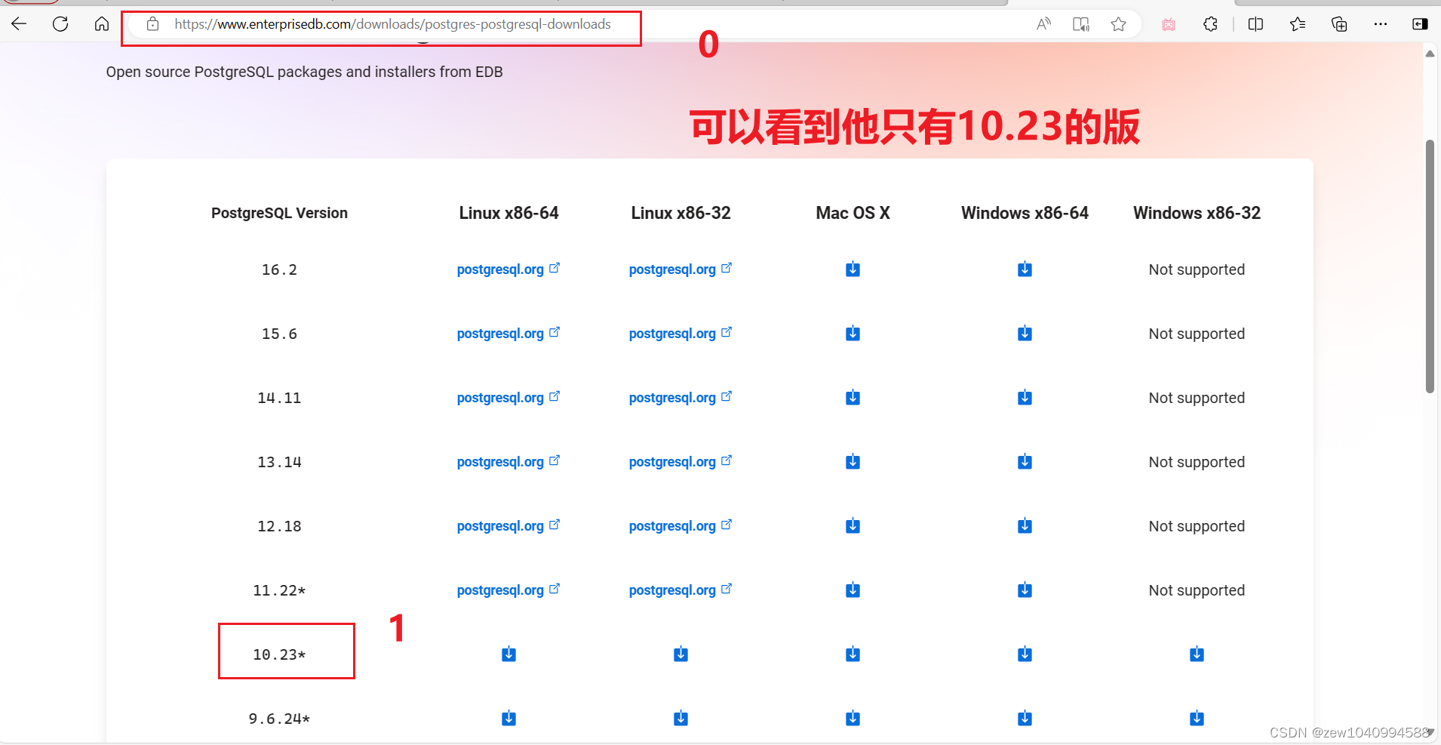
Task: Enter Immersive Reader mode
Action: point(1081,23)
